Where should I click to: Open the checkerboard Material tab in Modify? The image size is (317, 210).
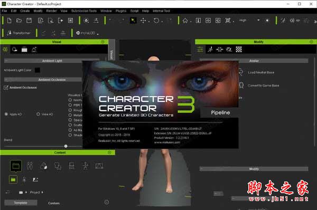[x=239, y=49]
